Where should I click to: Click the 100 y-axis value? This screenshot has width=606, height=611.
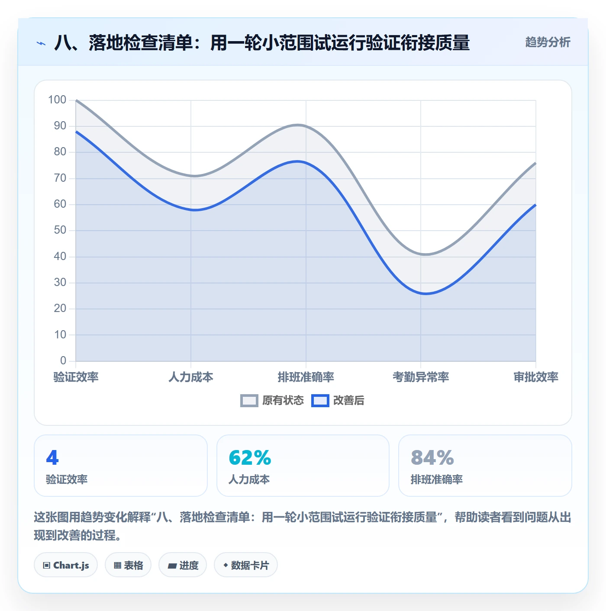(x=57, y=100)
